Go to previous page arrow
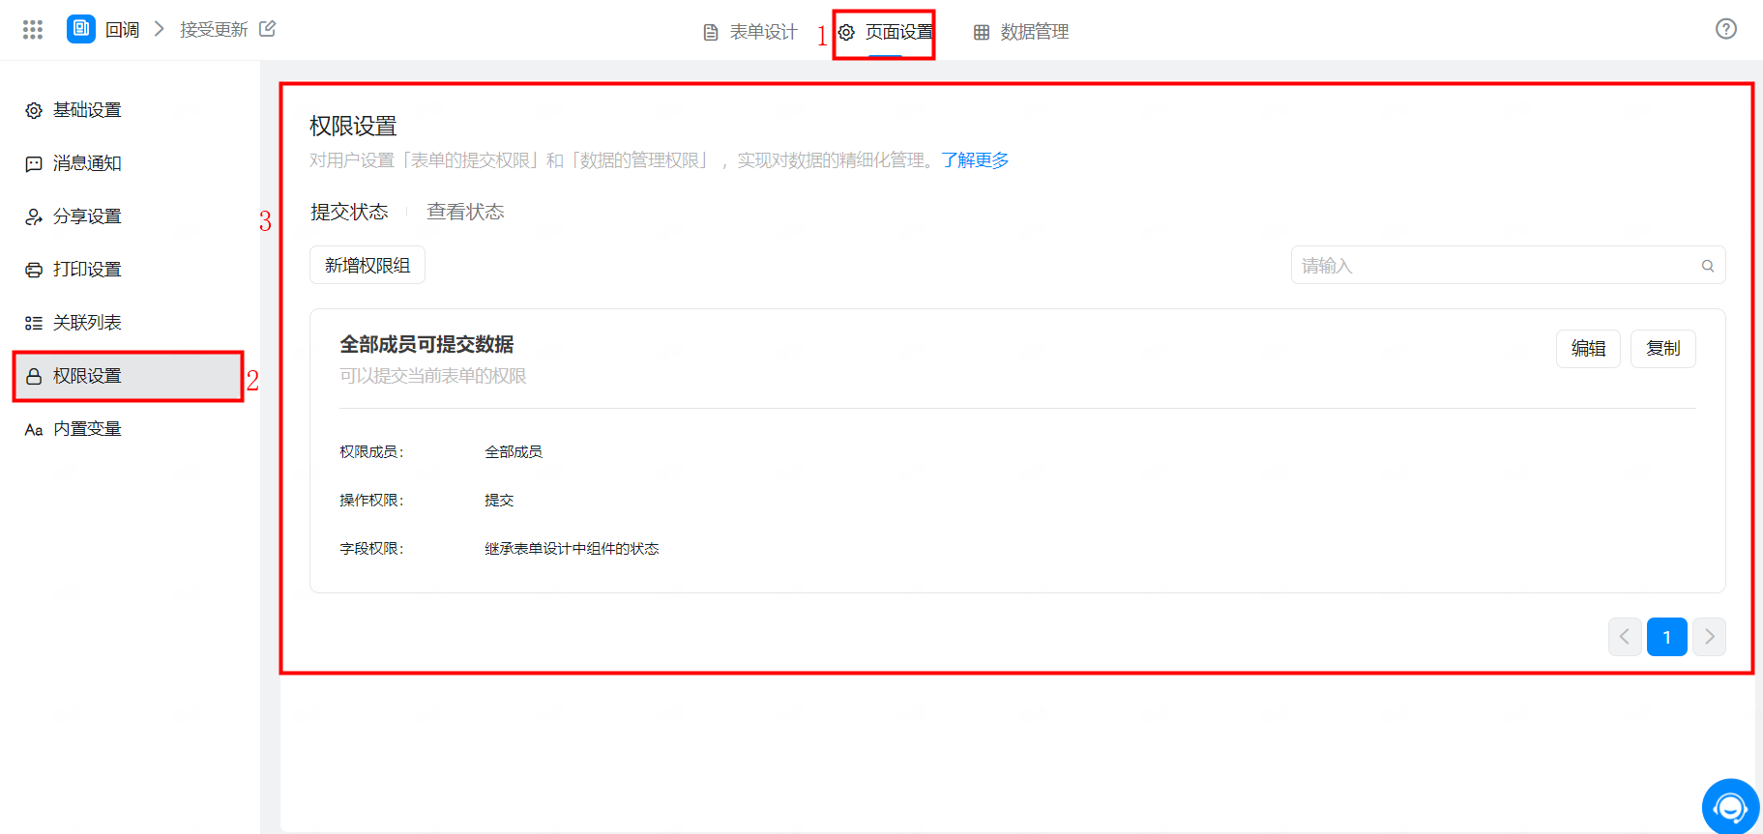The height and width of the screenshot is (834, 1763). coord(1625,637)
